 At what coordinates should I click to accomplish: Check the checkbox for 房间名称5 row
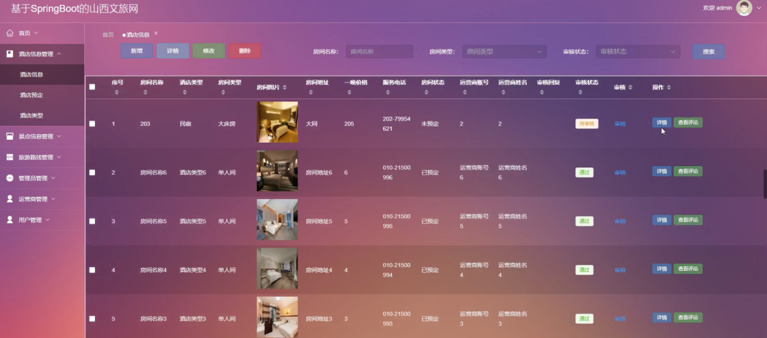click(92, 221)
